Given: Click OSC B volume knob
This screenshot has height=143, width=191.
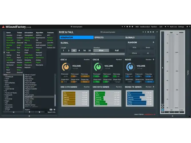Looking at the screenshot, I should tap(98, 67).
